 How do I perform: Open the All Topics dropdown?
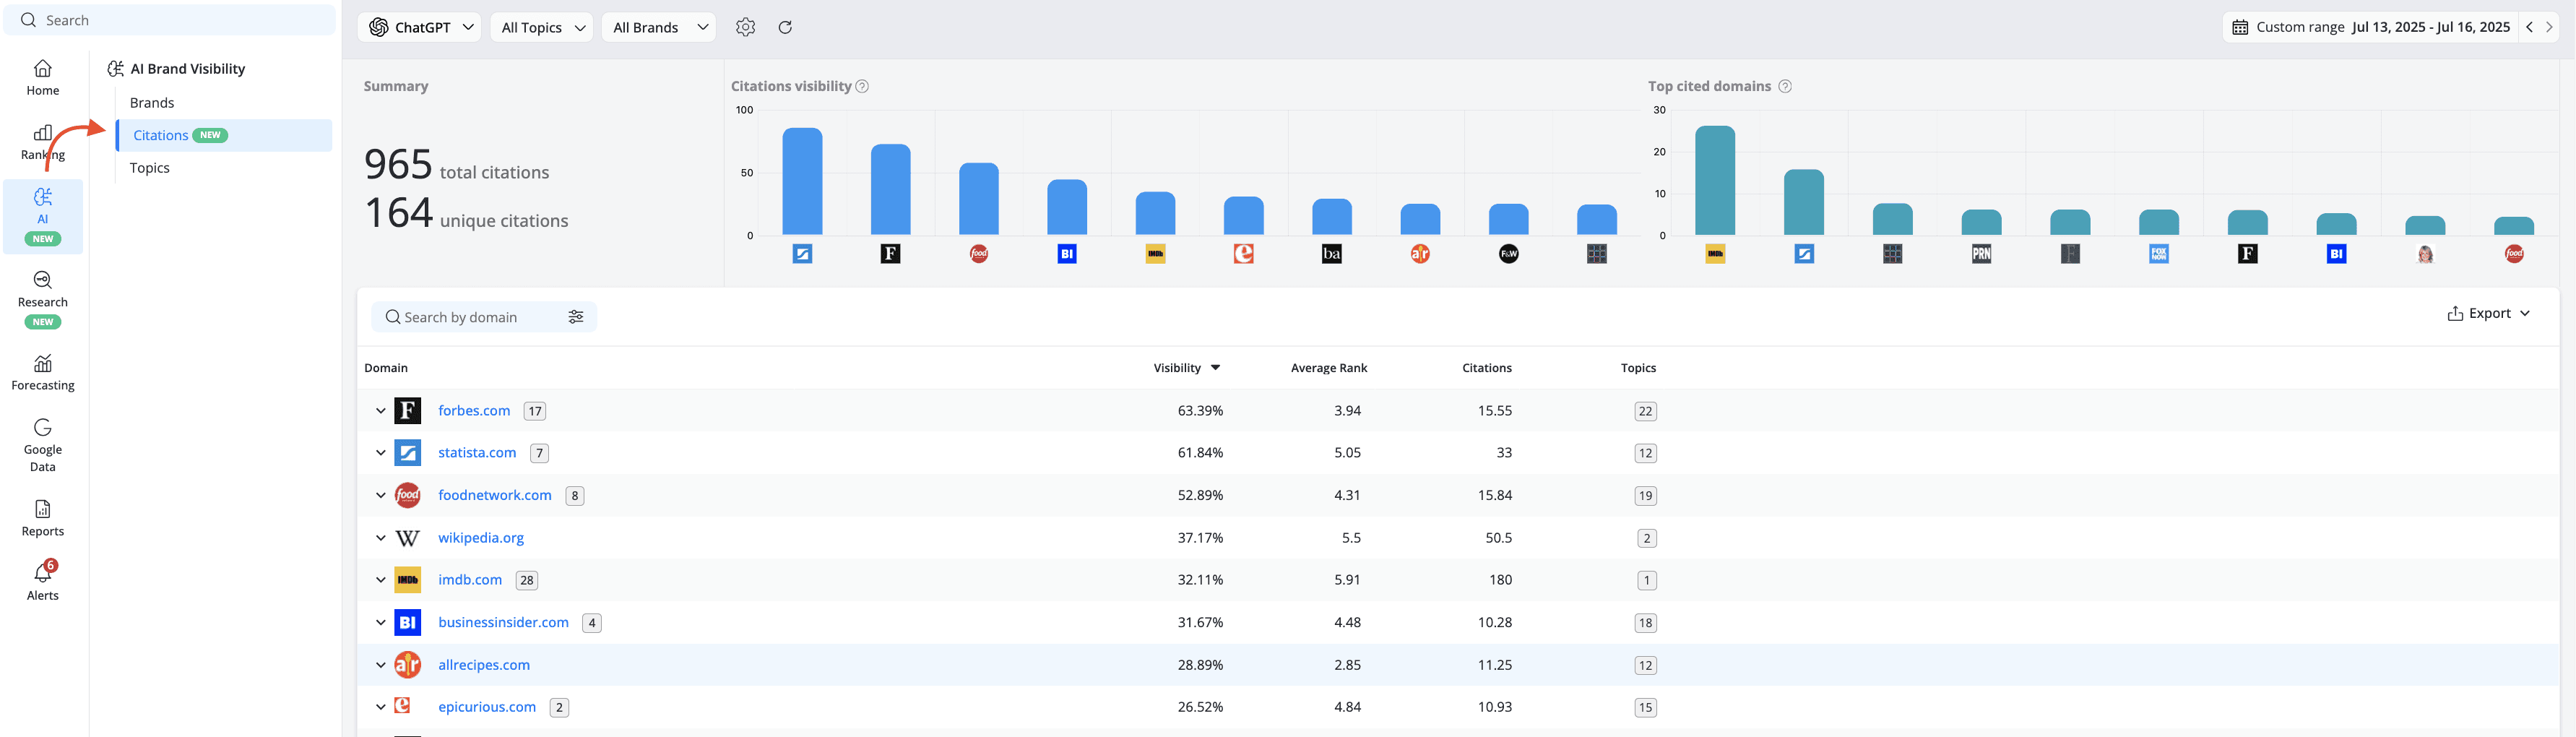(542, 27)
